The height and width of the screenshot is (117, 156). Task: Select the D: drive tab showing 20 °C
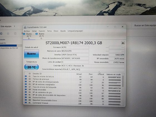(29, 36)
